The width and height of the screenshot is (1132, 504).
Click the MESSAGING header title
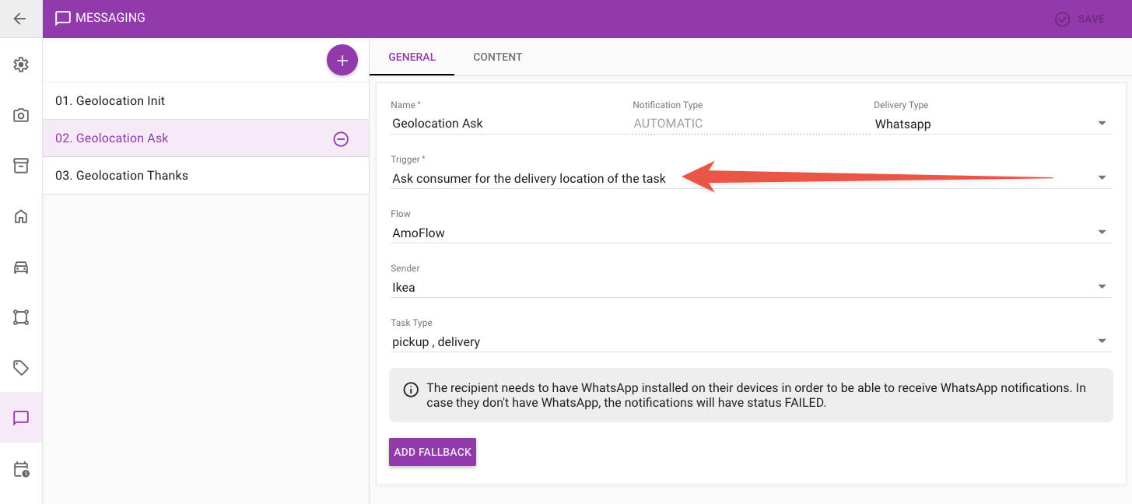[x=110, y=18]
